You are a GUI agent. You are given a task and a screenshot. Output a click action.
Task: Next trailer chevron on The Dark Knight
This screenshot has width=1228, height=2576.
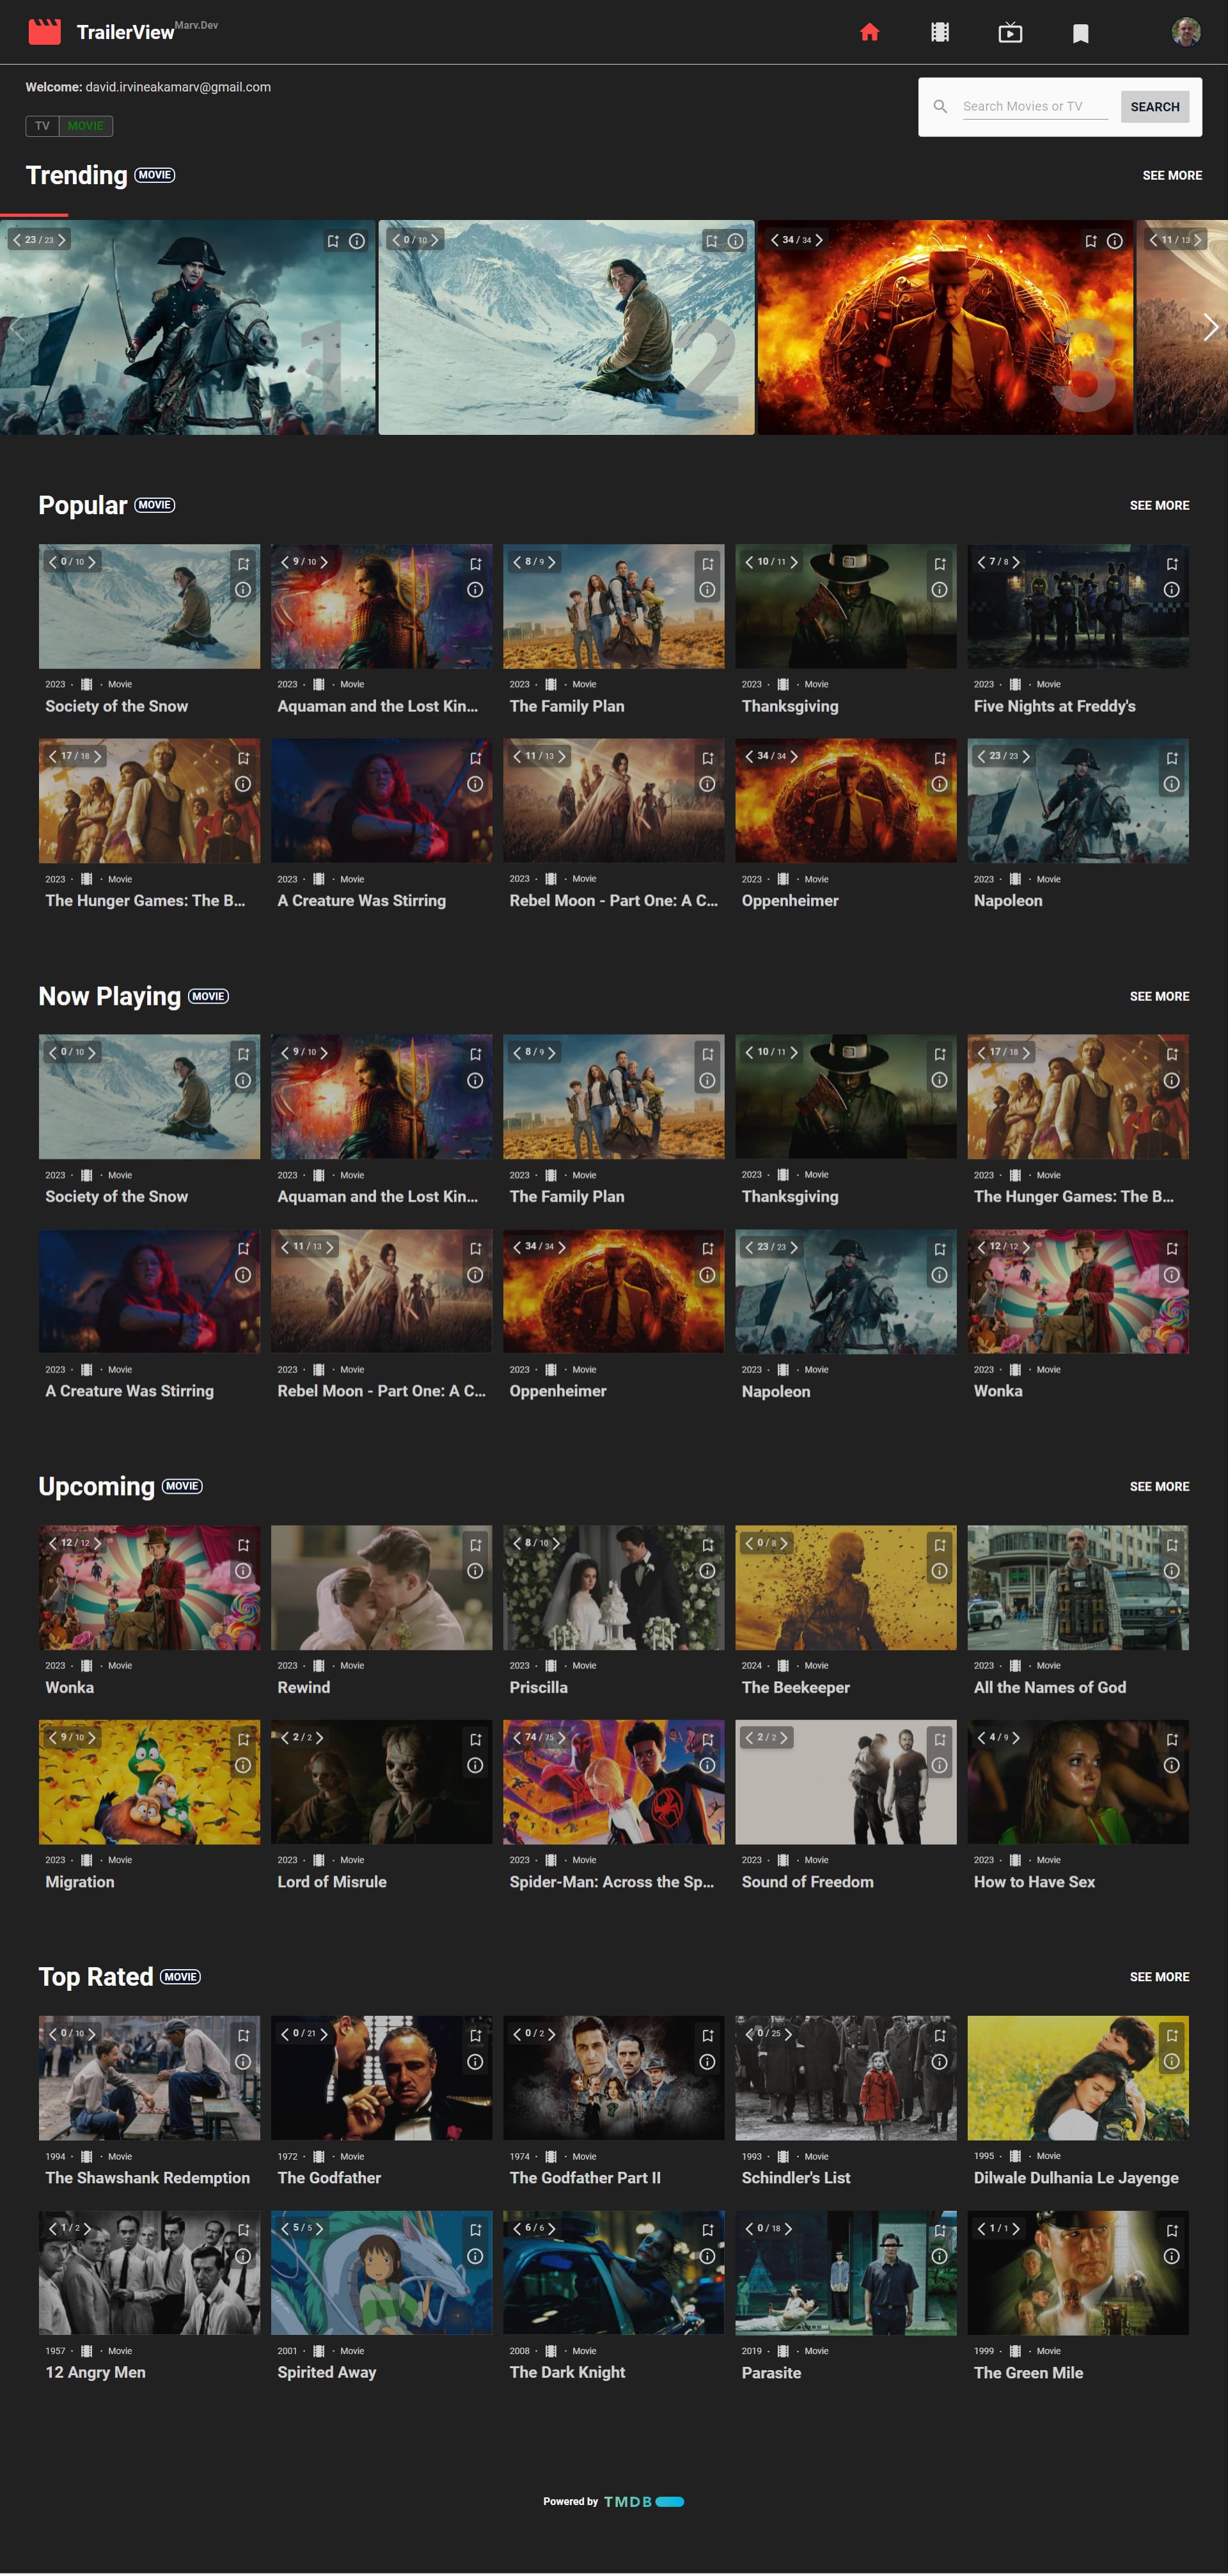tap(551, 2229)
